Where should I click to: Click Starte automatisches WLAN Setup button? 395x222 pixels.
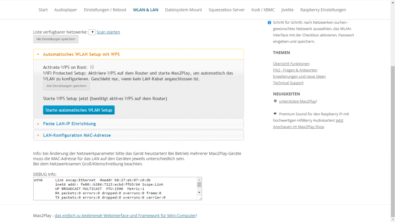tap(79, 110)
